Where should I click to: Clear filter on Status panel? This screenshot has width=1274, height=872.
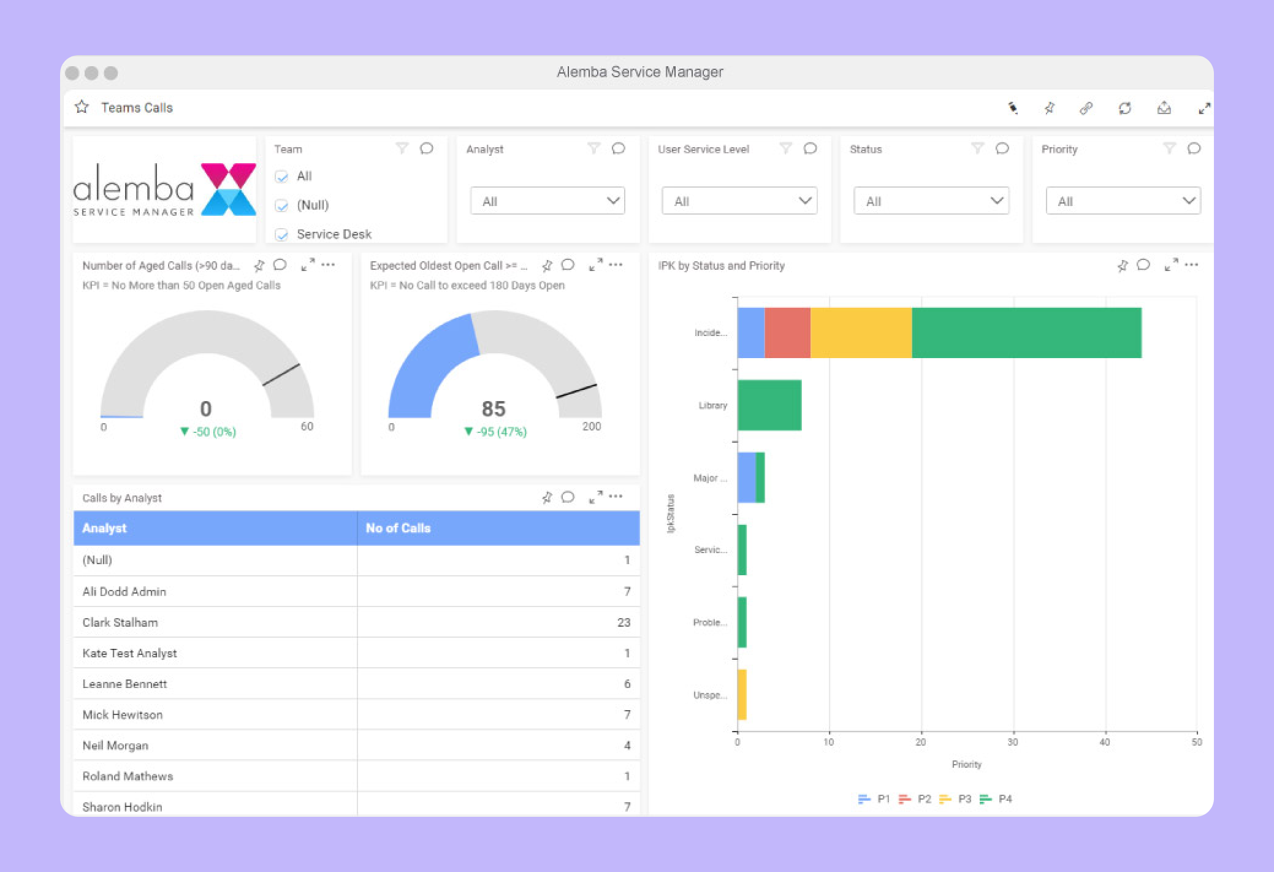pyautogui.click(x=977, y=148)
